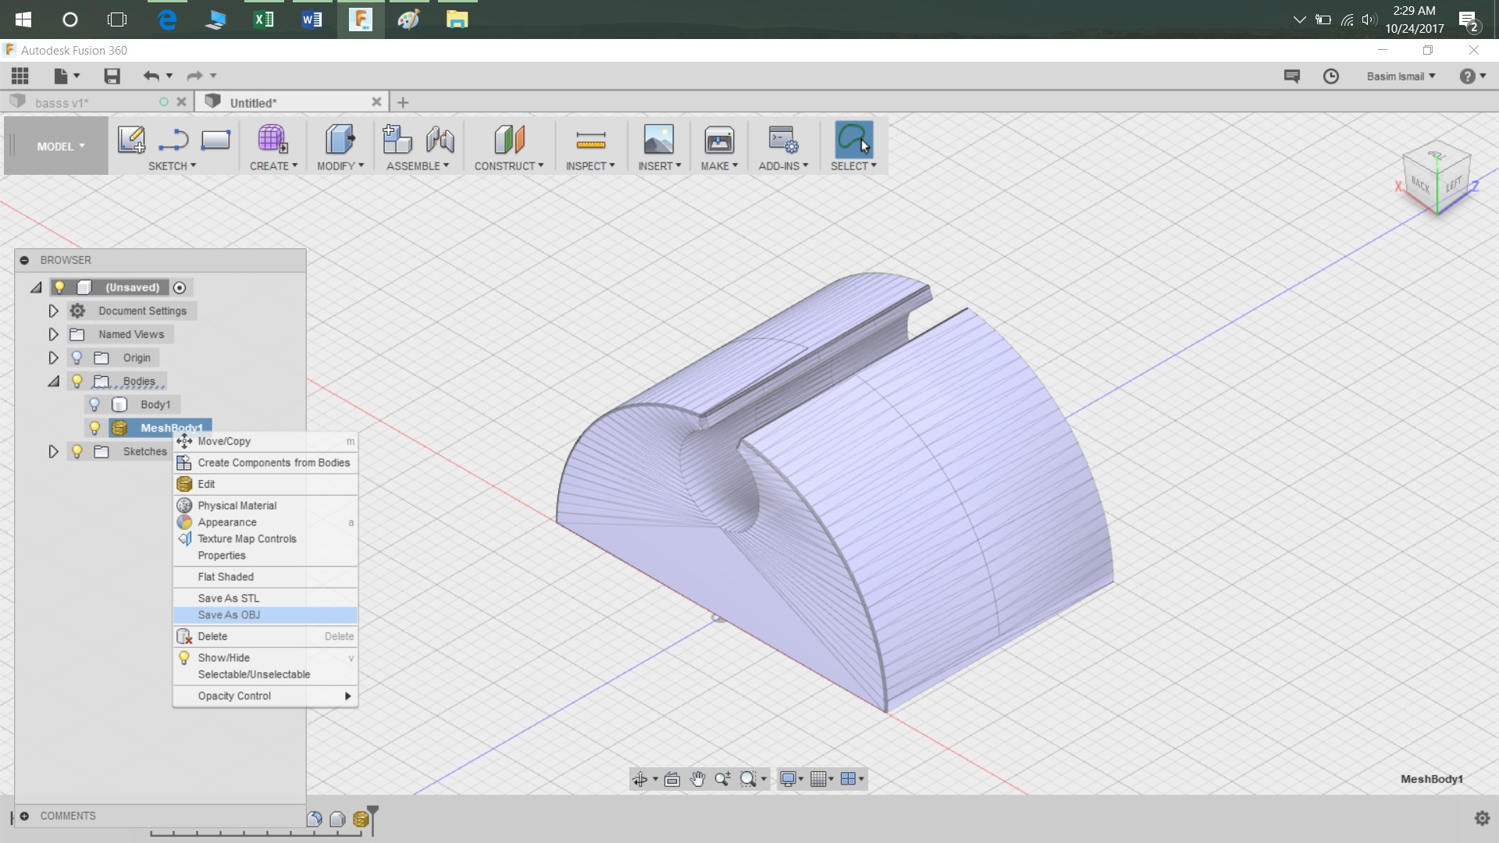Viewport: 1499px width, 843px height.
Task: Open the comments notification icon
Action: (1292, 76)
